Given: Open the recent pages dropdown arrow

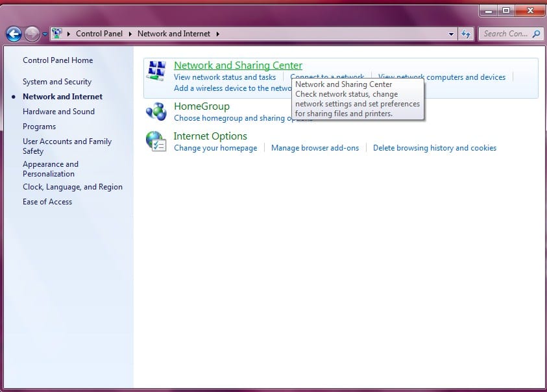Looking at the screenshot, I should [45, 34].
